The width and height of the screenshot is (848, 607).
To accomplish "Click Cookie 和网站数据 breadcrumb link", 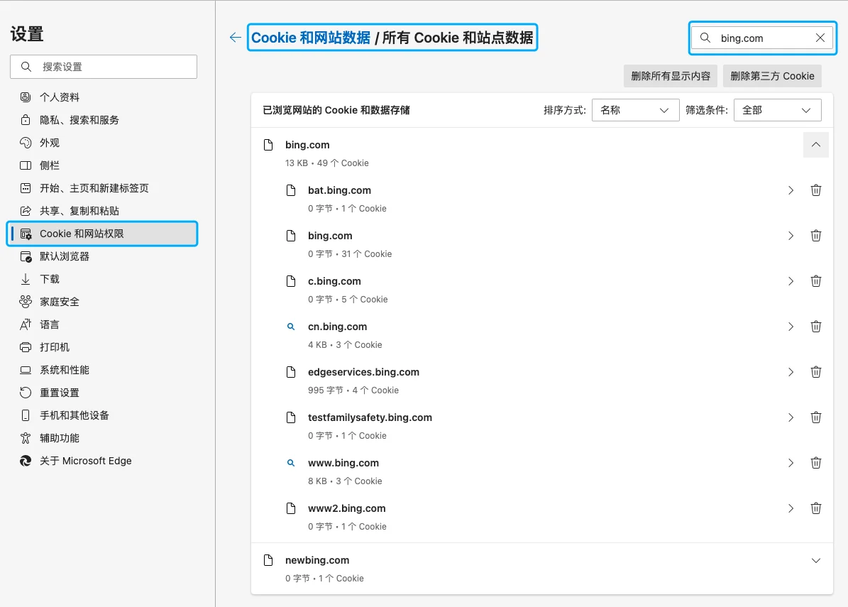I will click(311, 38).
